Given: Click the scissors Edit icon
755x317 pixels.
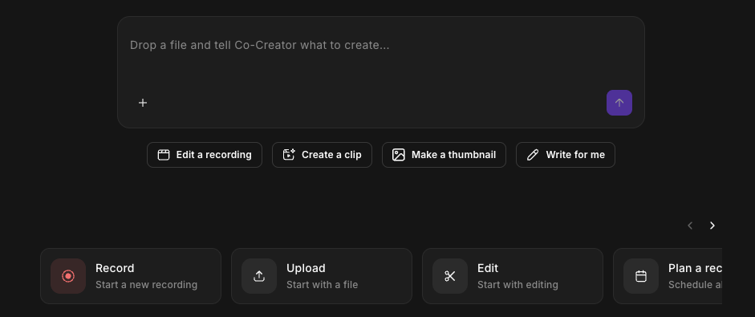Looking at the screenshot, I should 450,276.
